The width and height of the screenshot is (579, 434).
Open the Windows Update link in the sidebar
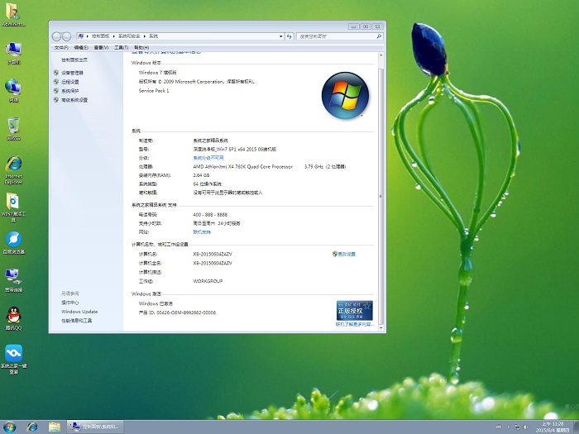(79, 312)
